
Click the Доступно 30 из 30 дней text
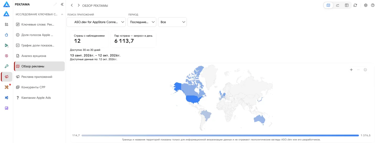click(x=85, y=50)
